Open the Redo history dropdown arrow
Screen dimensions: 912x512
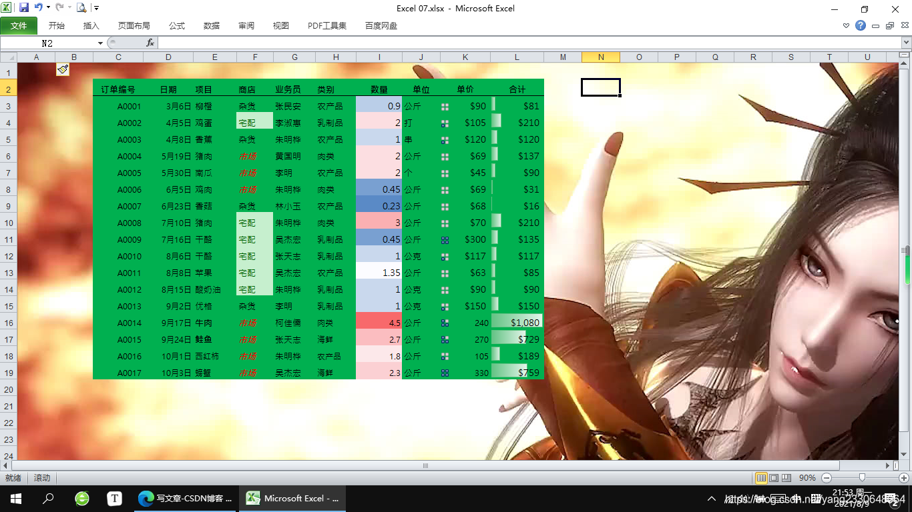pos(69,8)
